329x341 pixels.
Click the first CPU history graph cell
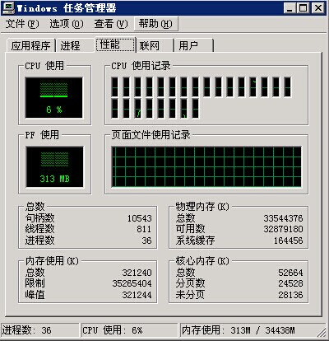(x=115, y=86)
